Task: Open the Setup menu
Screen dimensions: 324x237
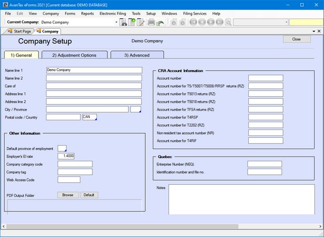Action: [151, 14]
